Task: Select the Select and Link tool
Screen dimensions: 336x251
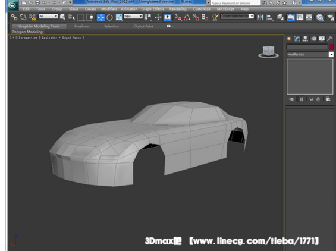Action: 14,17
